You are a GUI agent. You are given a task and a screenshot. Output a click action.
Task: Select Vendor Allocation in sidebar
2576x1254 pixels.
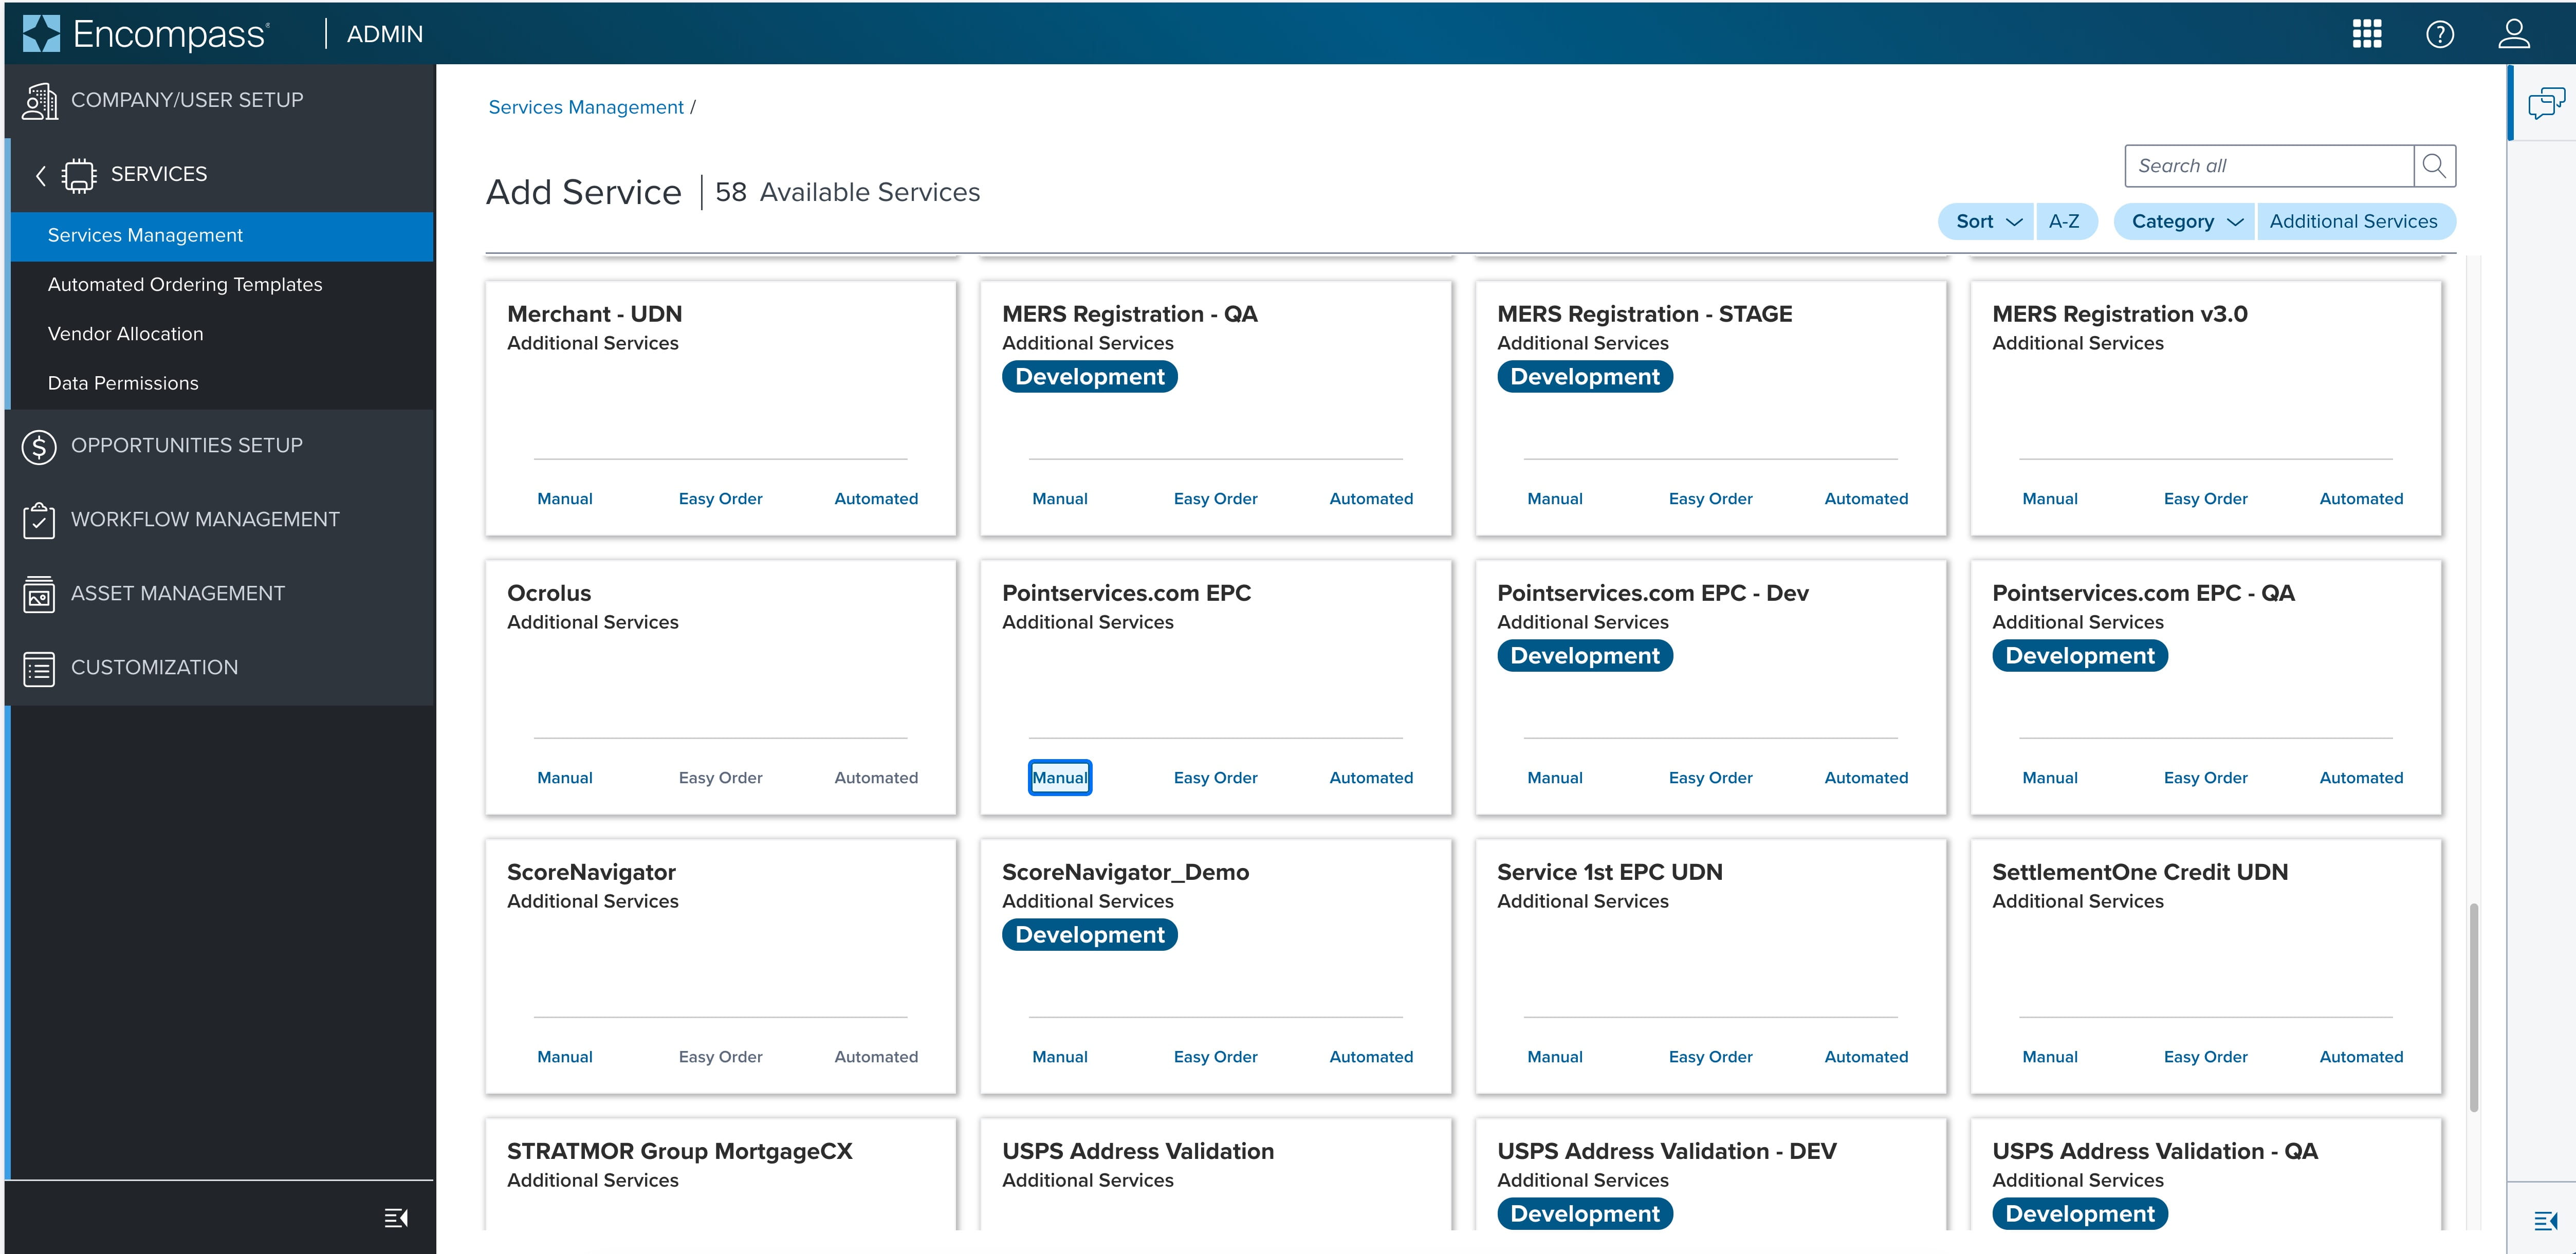[125, 333]
